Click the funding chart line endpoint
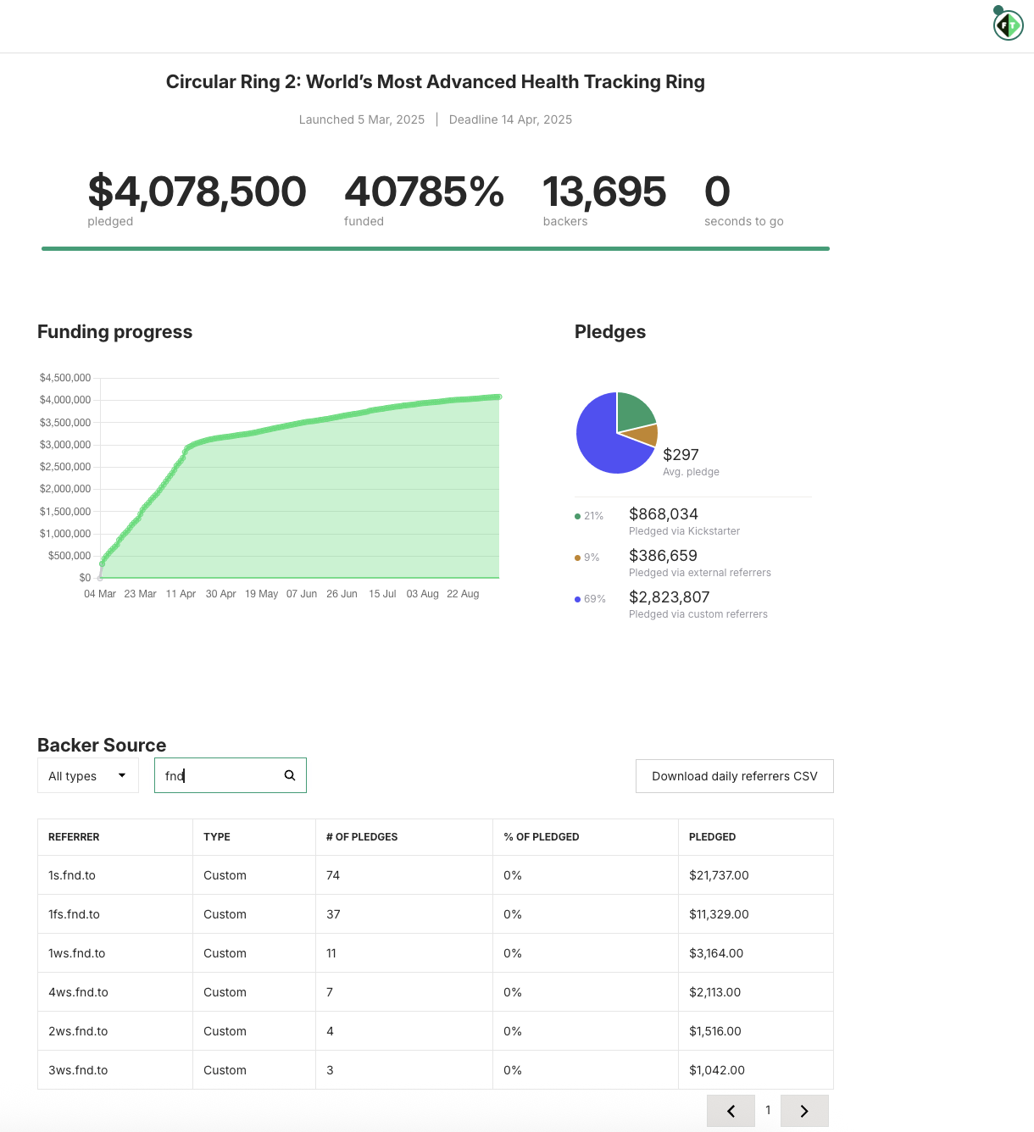1034x1132 pixels. [498, 397]
